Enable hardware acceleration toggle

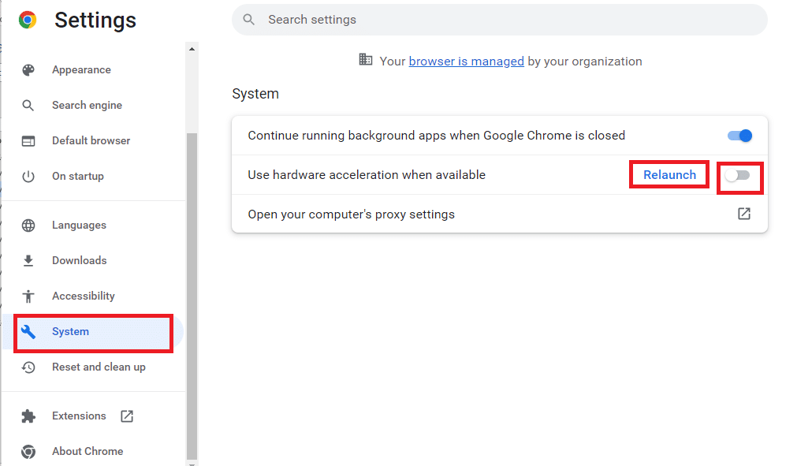[738, 175]
